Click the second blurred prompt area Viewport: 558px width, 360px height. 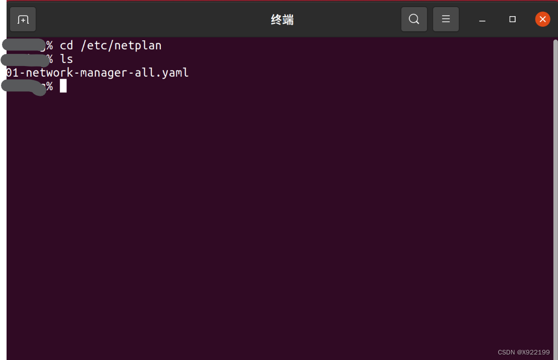click(x=24, y=59)
